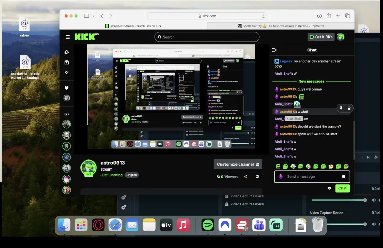Click the first quick emote in chat
The width and height of the screenshot is (383, 248).
click(278, 166)
